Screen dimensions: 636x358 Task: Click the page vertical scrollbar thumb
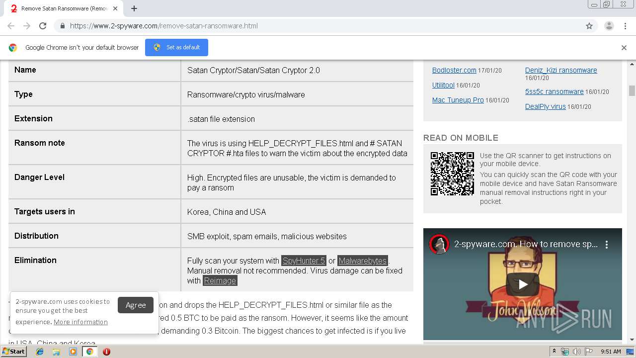632,90
